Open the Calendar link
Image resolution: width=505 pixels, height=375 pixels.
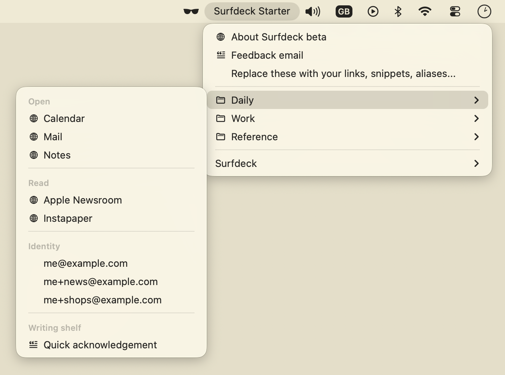pos(111,119)
